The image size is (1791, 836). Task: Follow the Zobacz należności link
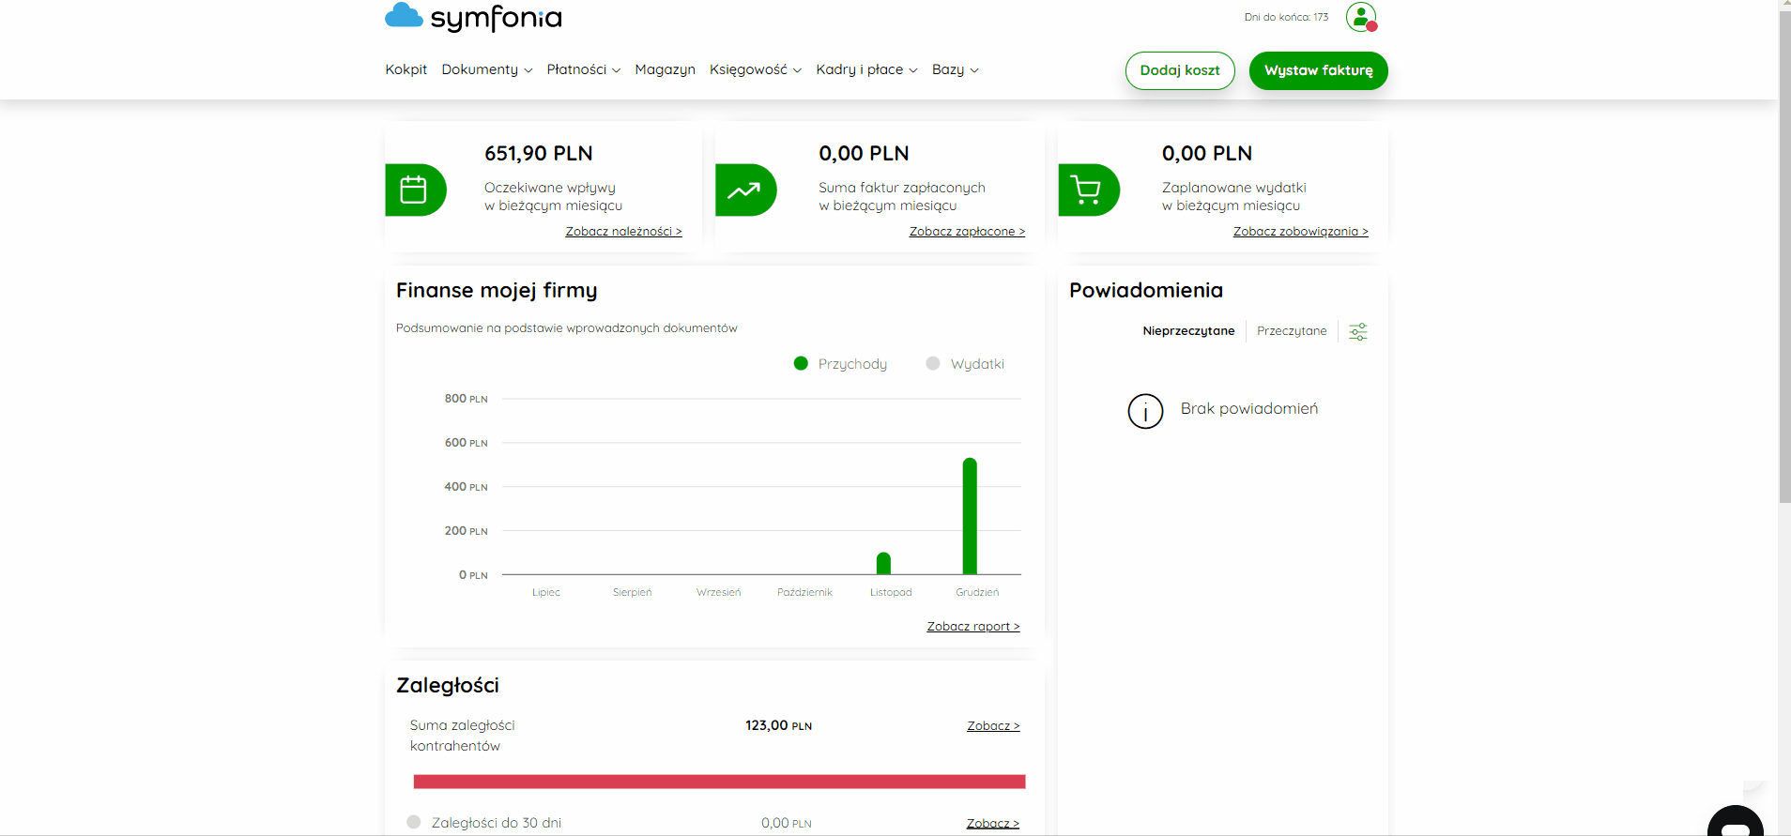pyautogui.click(x=623, y=232)
